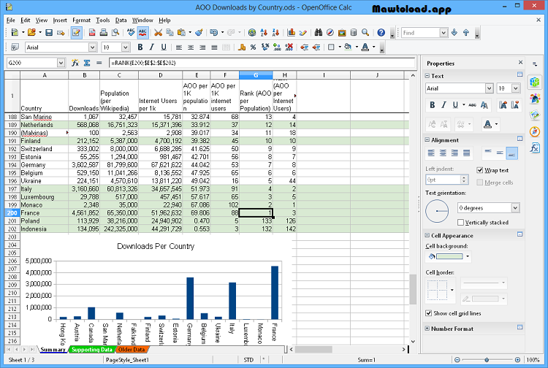Open Find & Replace binoculars icon
Screen dimensions: 548x368
[x=319, y=32]
